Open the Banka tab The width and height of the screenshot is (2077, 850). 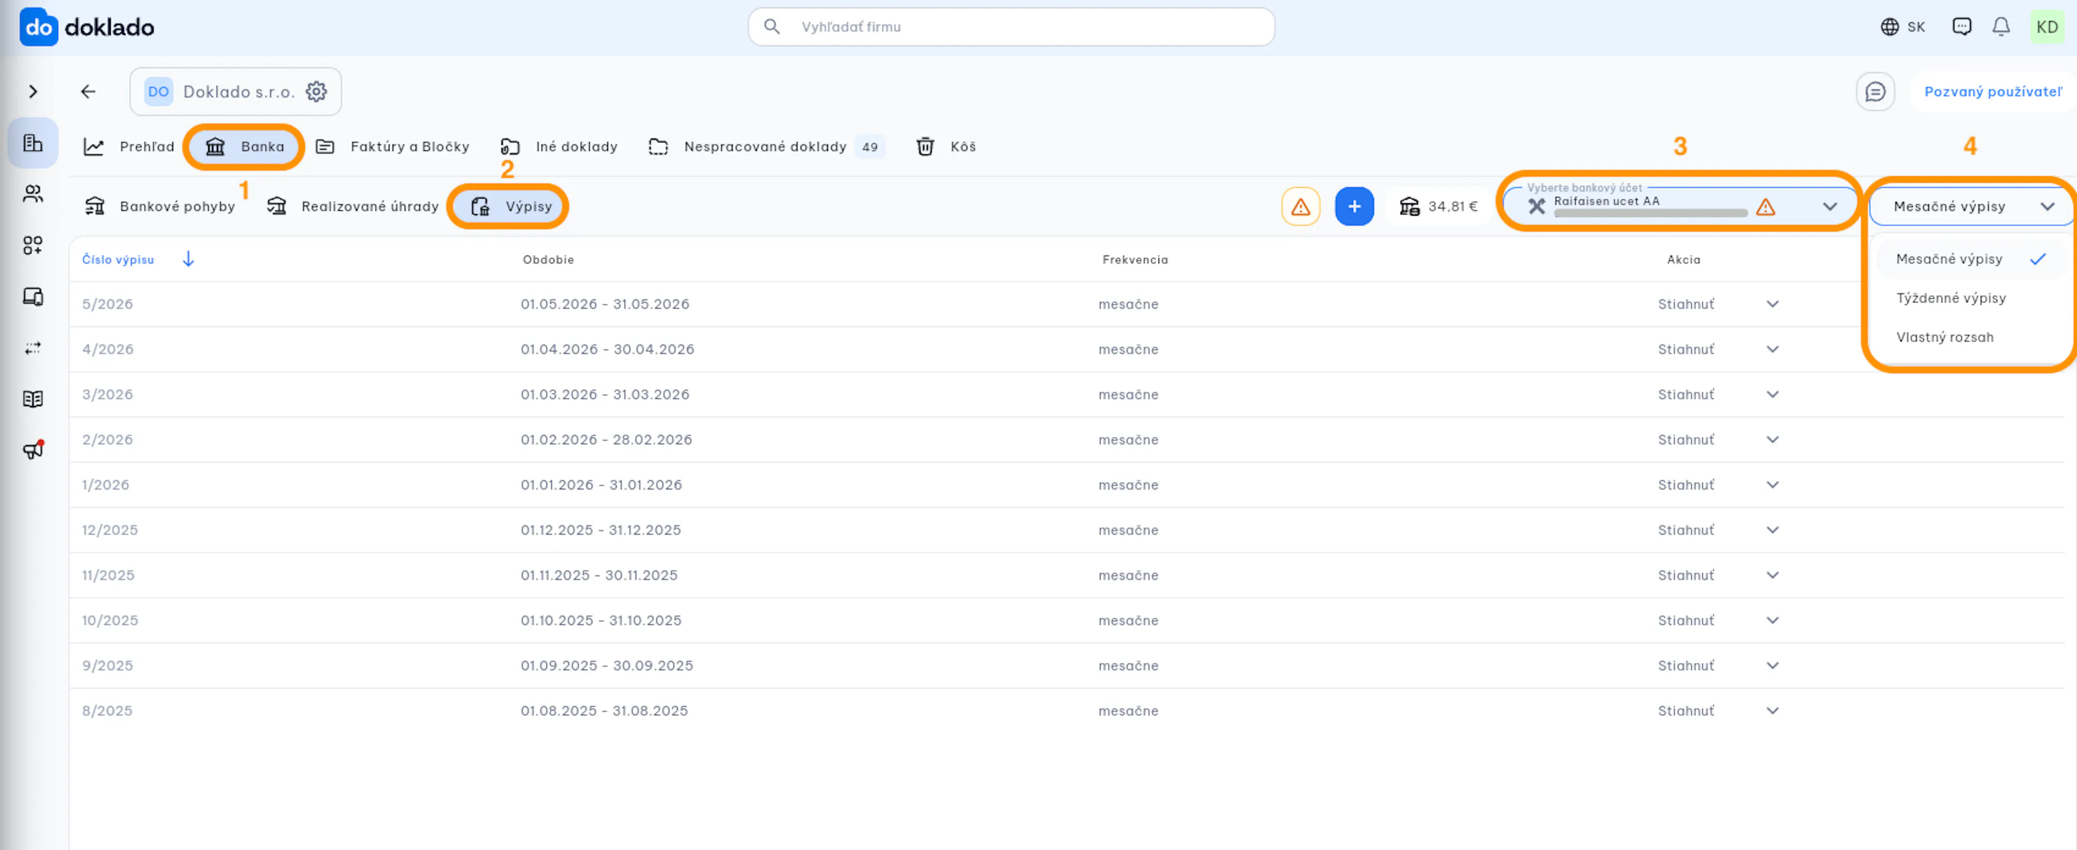point(244,147)
